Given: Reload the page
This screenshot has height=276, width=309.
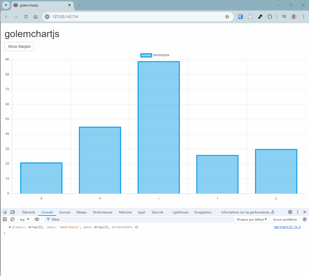Looking at the screenshot, I should 26,17.
